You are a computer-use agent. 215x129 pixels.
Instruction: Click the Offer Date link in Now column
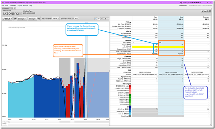coord(171,72)
